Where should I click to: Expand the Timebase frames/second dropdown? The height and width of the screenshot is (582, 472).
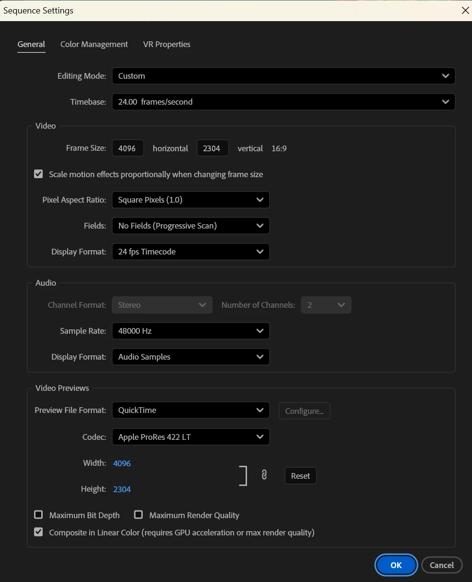coord(283,102)
